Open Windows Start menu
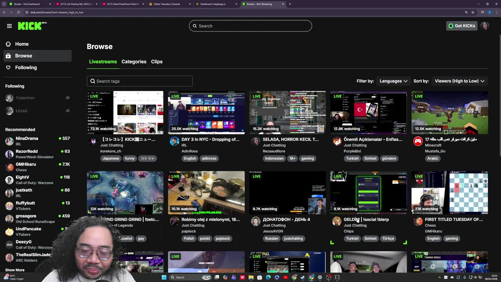 (x=165, y=277)
